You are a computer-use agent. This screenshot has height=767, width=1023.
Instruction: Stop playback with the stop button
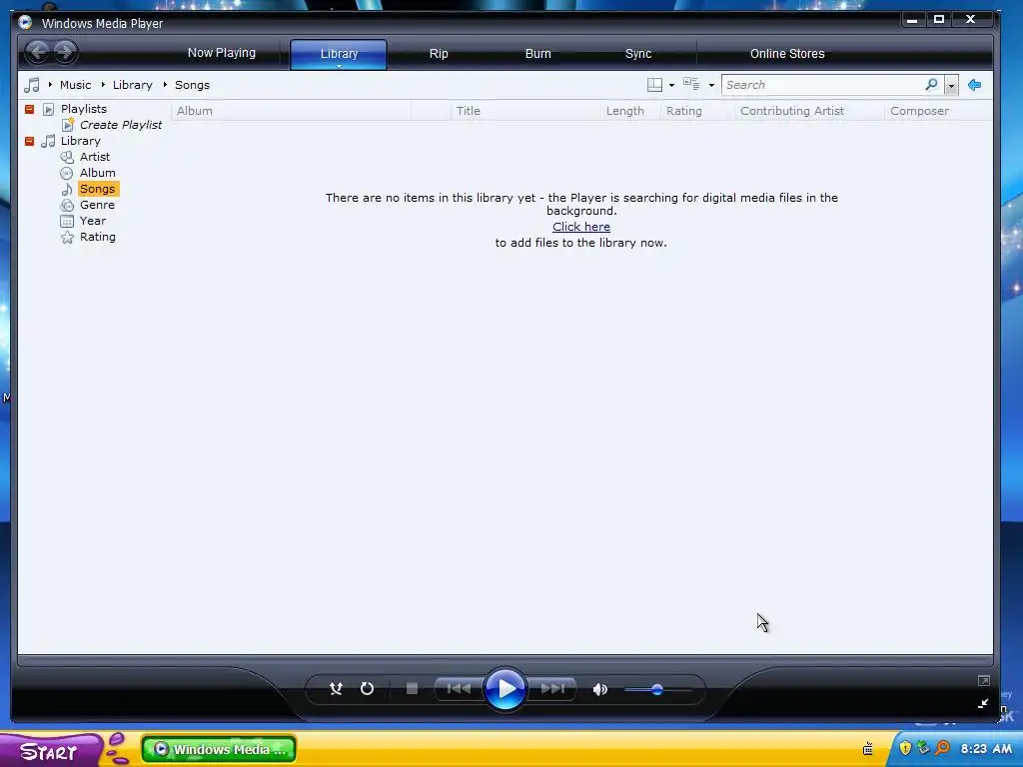412,689
